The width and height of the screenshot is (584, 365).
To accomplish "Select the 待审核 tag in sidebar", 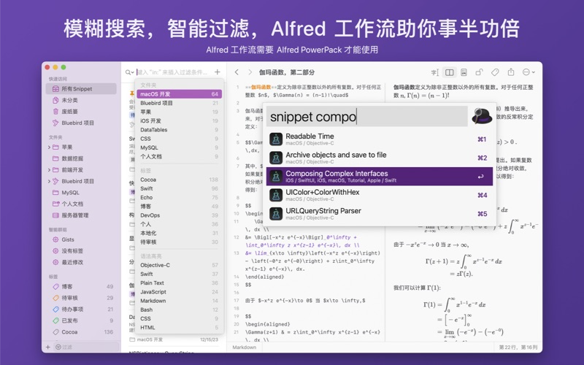I will coord(81,298).
